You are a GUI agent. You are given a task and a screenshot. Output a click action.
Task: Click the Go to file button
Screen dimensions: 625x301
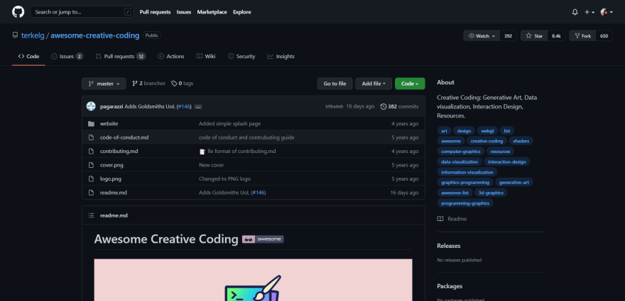pyautogui.click(x=335, y=84)
